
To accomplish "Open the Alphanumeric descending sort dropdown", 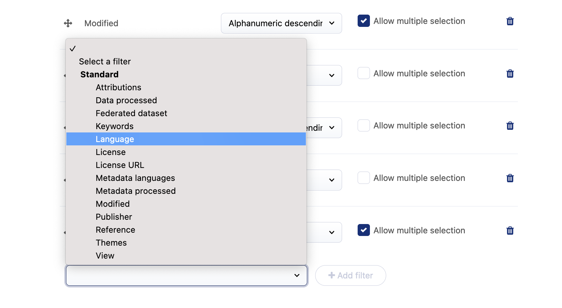I will [281, 23].
